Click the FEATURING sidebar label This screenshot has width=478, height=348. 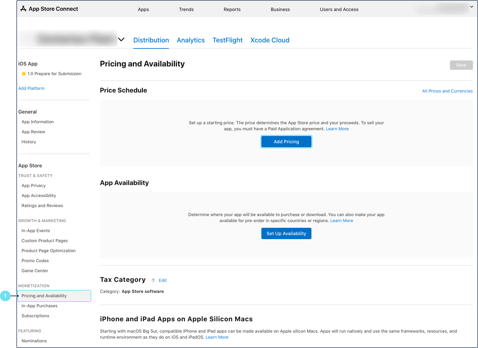(x=30, y=331)
